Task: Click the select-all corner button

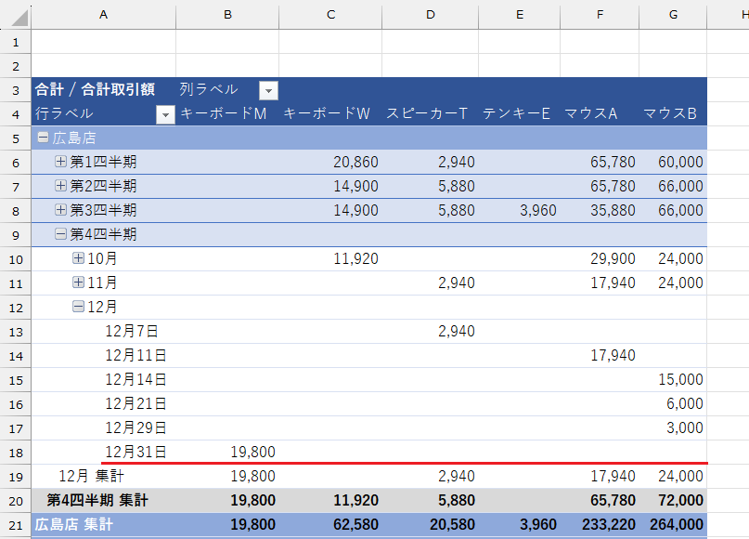Action: [15, 14]
